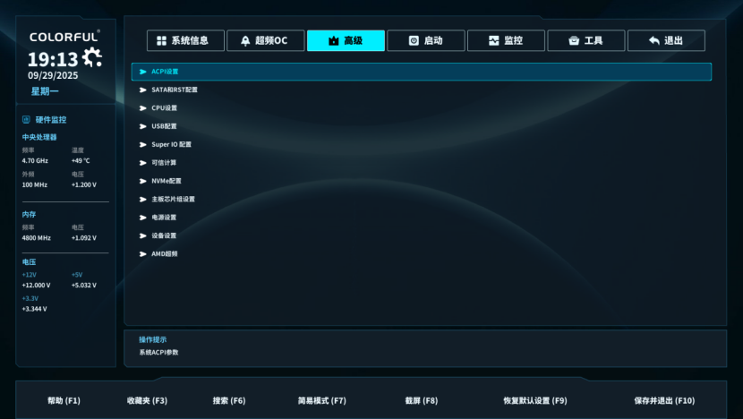The width and height of the screenshot is (743, 419).
Task: Click the back-arrow icon on 退出 tab
Action: [x=653, y=41]
